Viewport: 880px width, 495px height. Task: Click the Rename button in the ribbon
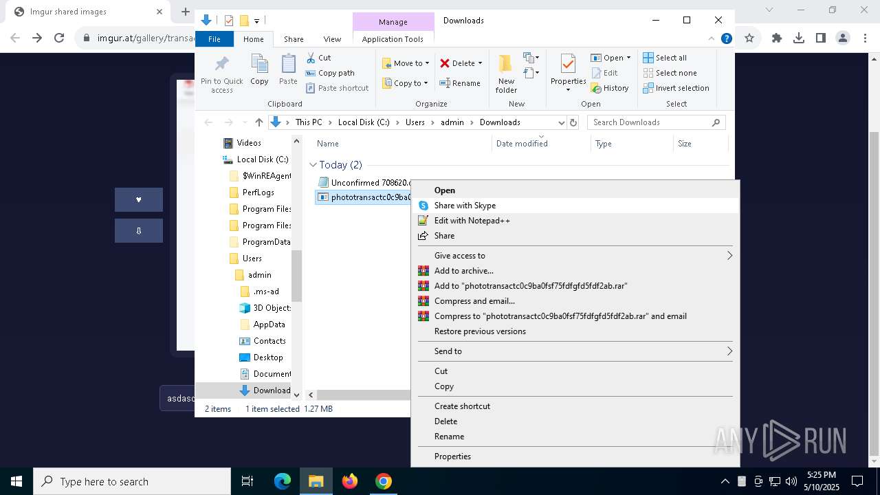coord(460,83)
